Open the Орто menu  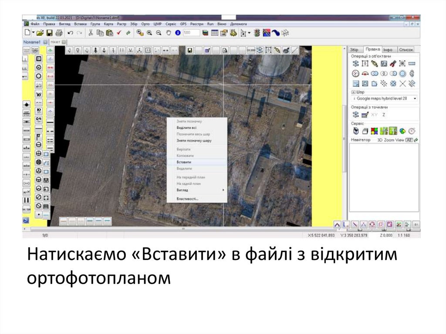[x=145, y=24]
